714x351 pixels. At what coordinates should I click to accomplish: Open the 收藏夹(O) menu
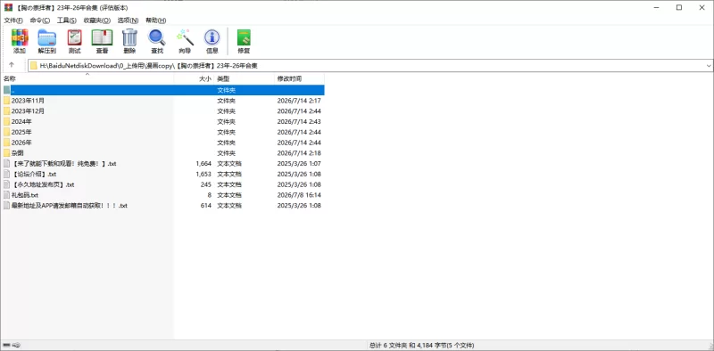point(97,20)
